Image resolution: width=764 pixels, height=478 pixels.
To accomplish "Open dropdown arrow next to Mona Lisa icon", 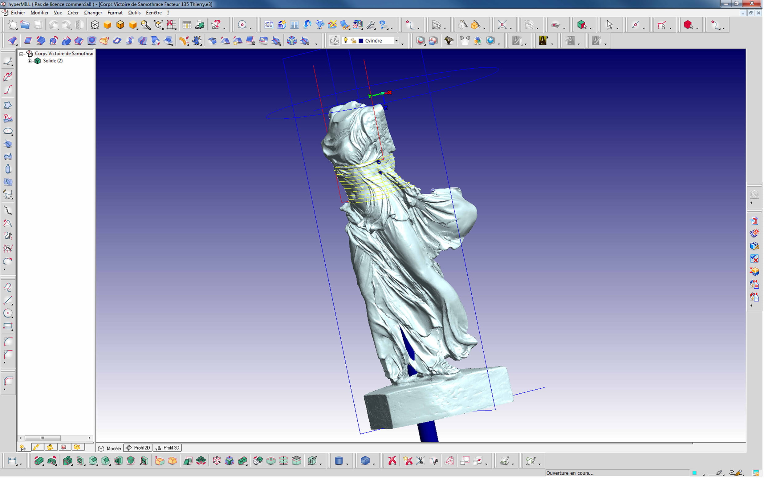I will (552, 44).
